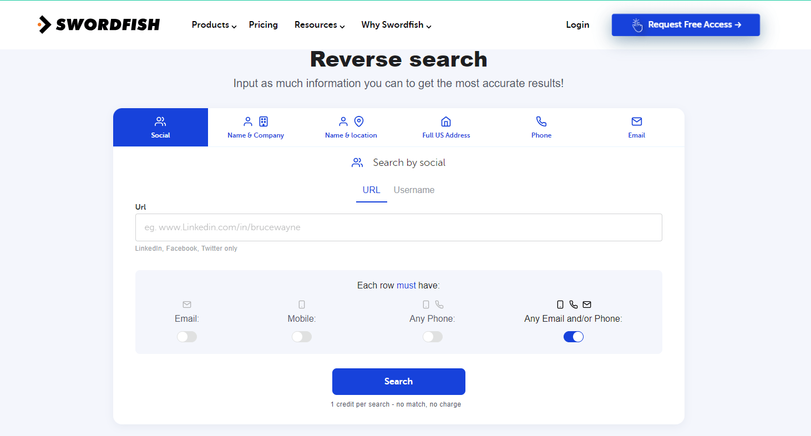Image resolution: width=811 pixels, height=436 pixels.
Task: Select the Email search tab
Action: tap(637, 128)
